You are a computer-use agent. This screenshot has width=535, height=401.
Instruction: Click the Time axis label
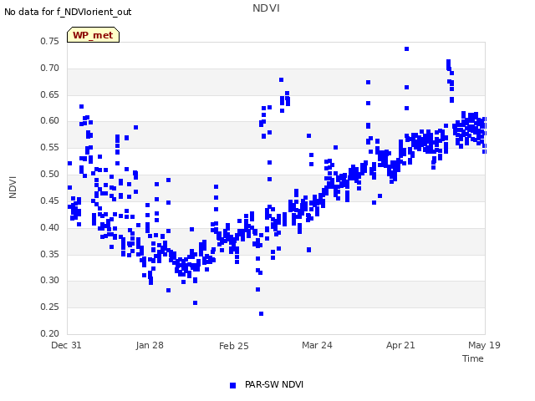tap(473, 358)
